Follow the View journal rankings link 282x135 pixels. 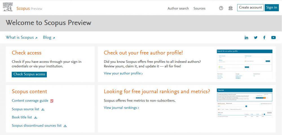point(121,108)
